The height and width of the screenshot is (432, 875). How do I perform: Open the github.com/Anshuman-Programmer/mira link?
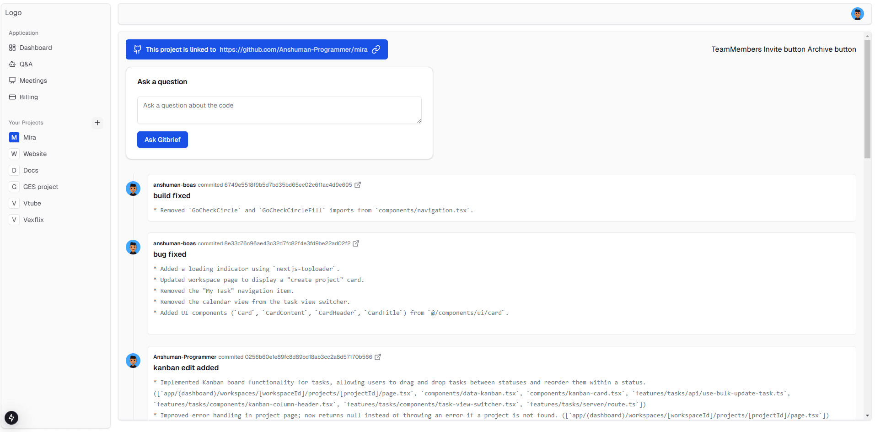[x=293, y=49]
